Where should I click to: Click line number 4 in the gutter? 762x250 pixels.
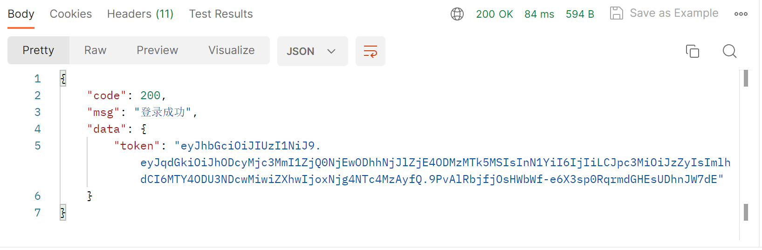coord(38,129)
